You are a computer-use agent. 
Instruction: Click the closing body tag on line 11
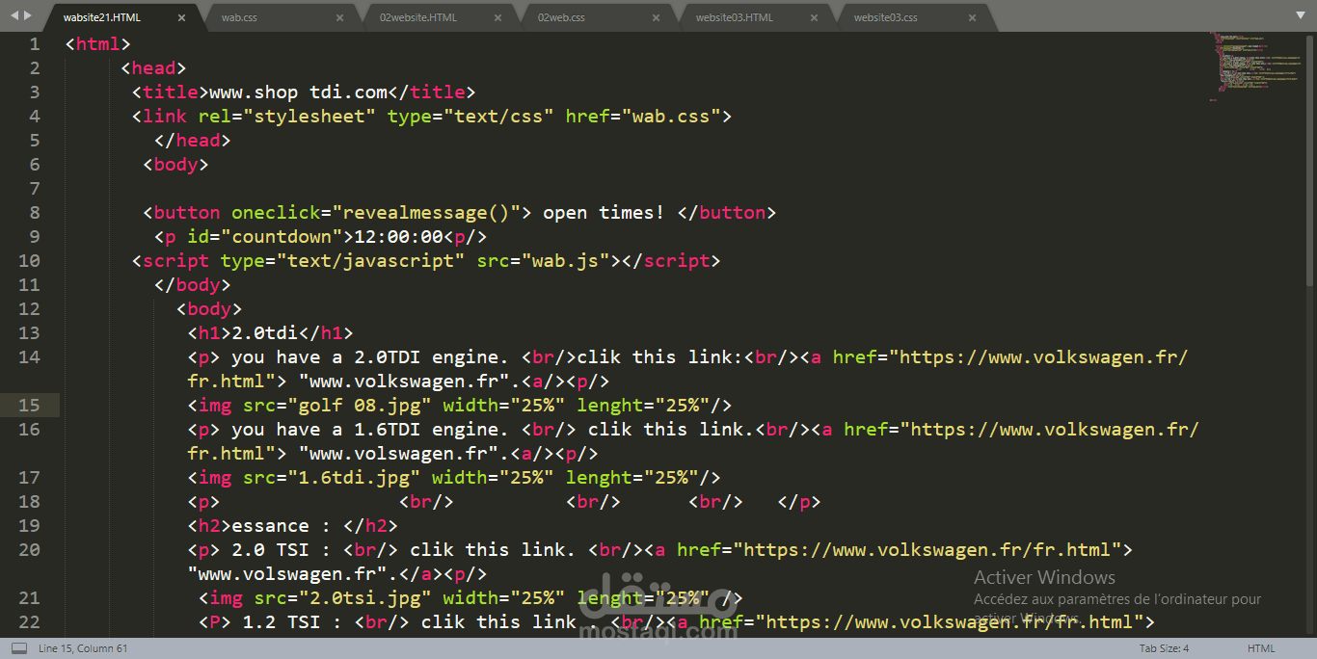coord(193,285)
